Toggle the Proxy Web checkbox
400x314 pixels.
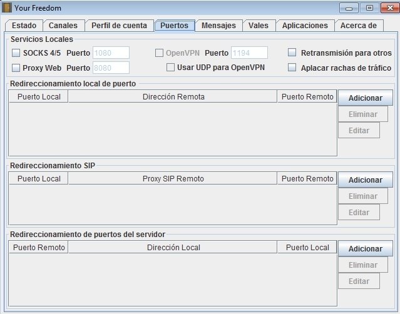coord(16,68)
